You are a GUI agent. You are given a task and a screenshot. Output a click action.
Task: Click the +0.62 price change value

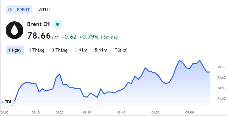coord(69,37)
